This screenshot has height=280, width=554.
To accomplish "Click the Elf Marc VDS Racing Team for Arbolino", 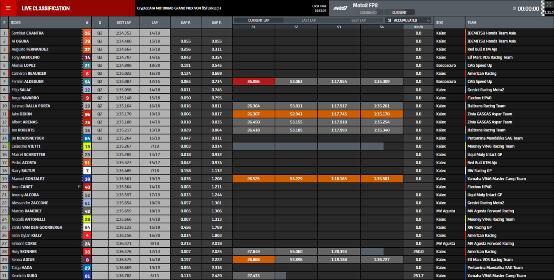I will (490, 58).
